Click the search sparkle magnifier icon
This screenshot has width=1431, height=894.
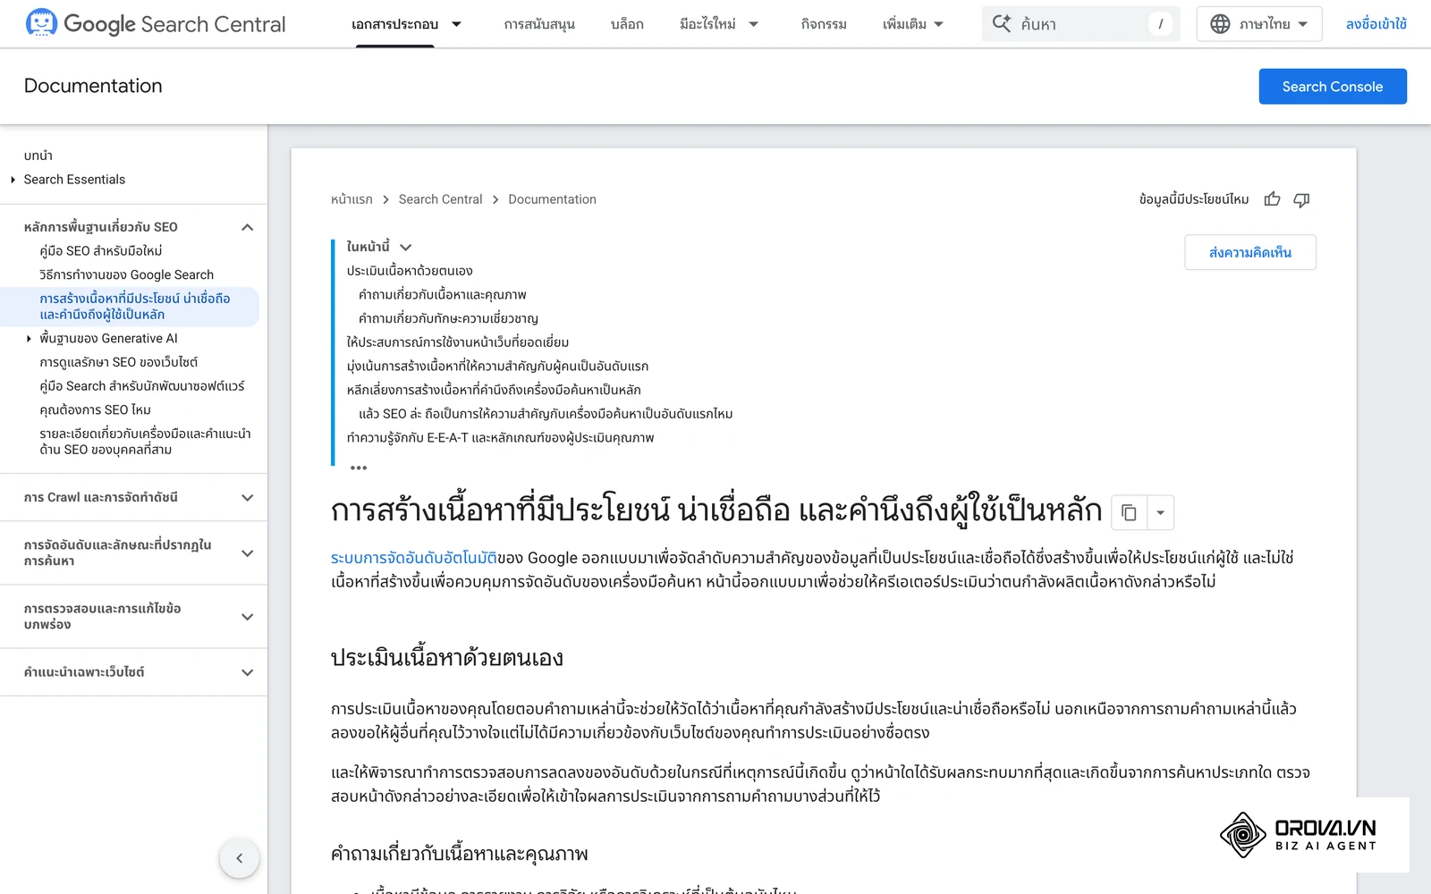click(1002, 23)
